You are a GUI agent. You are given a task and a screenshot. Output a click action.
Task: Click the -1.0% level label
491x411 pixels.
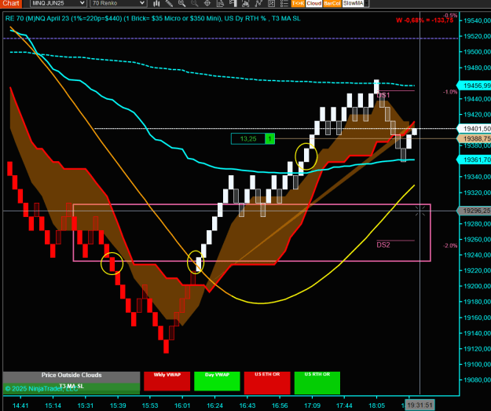pyautogui.click(x=450, y=92)
